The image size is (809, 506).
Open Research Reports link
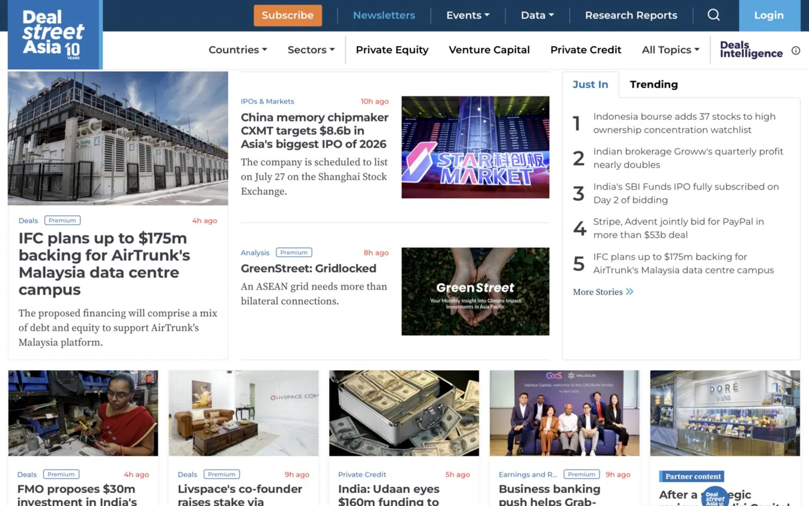(x=631, y=15)
